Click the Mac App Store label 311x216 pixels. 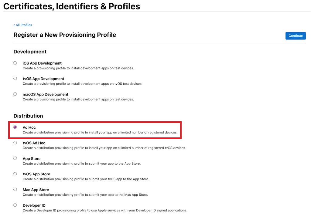36,190
